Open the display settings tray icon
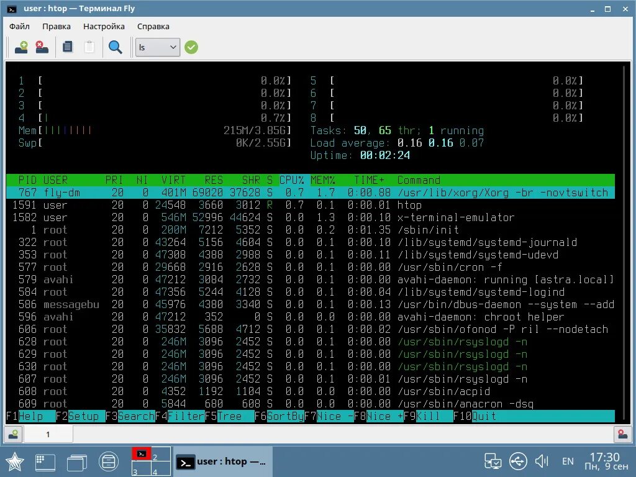This screenshot has width=636, height=477. tap(493, 461)
